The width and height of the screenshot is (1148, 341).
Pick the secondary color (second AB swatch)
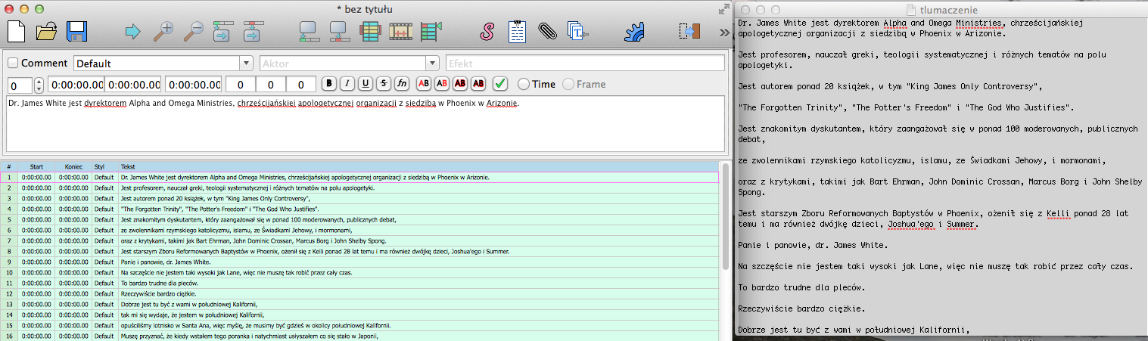[442, 84]
